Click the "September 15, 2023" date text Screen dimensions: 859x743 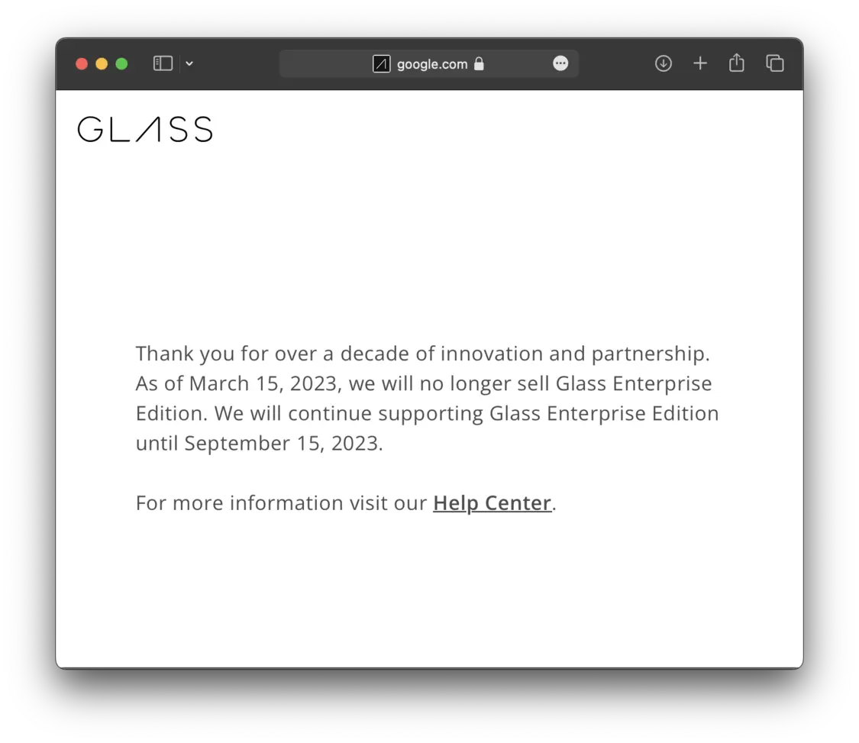tap(282, 444)
